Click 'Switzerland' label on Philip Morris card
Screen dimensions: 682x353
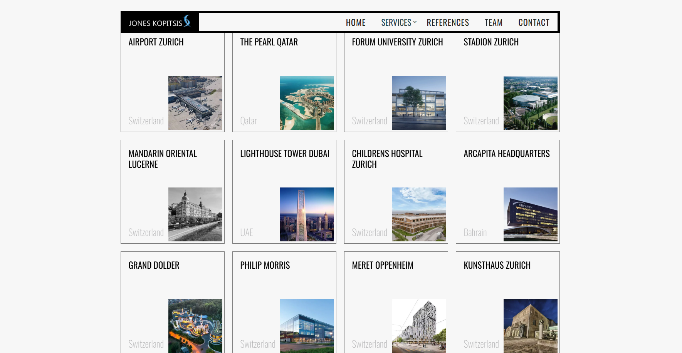click(258, 344)
